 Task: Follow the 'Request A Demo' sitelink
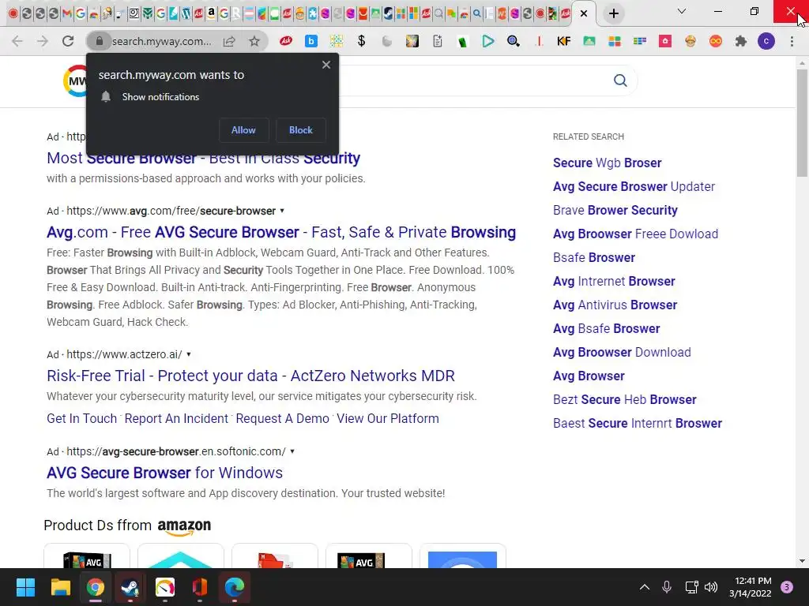(282, 418)
